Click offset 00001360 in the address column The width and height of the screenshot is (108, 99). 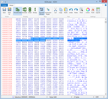(7, 62)
